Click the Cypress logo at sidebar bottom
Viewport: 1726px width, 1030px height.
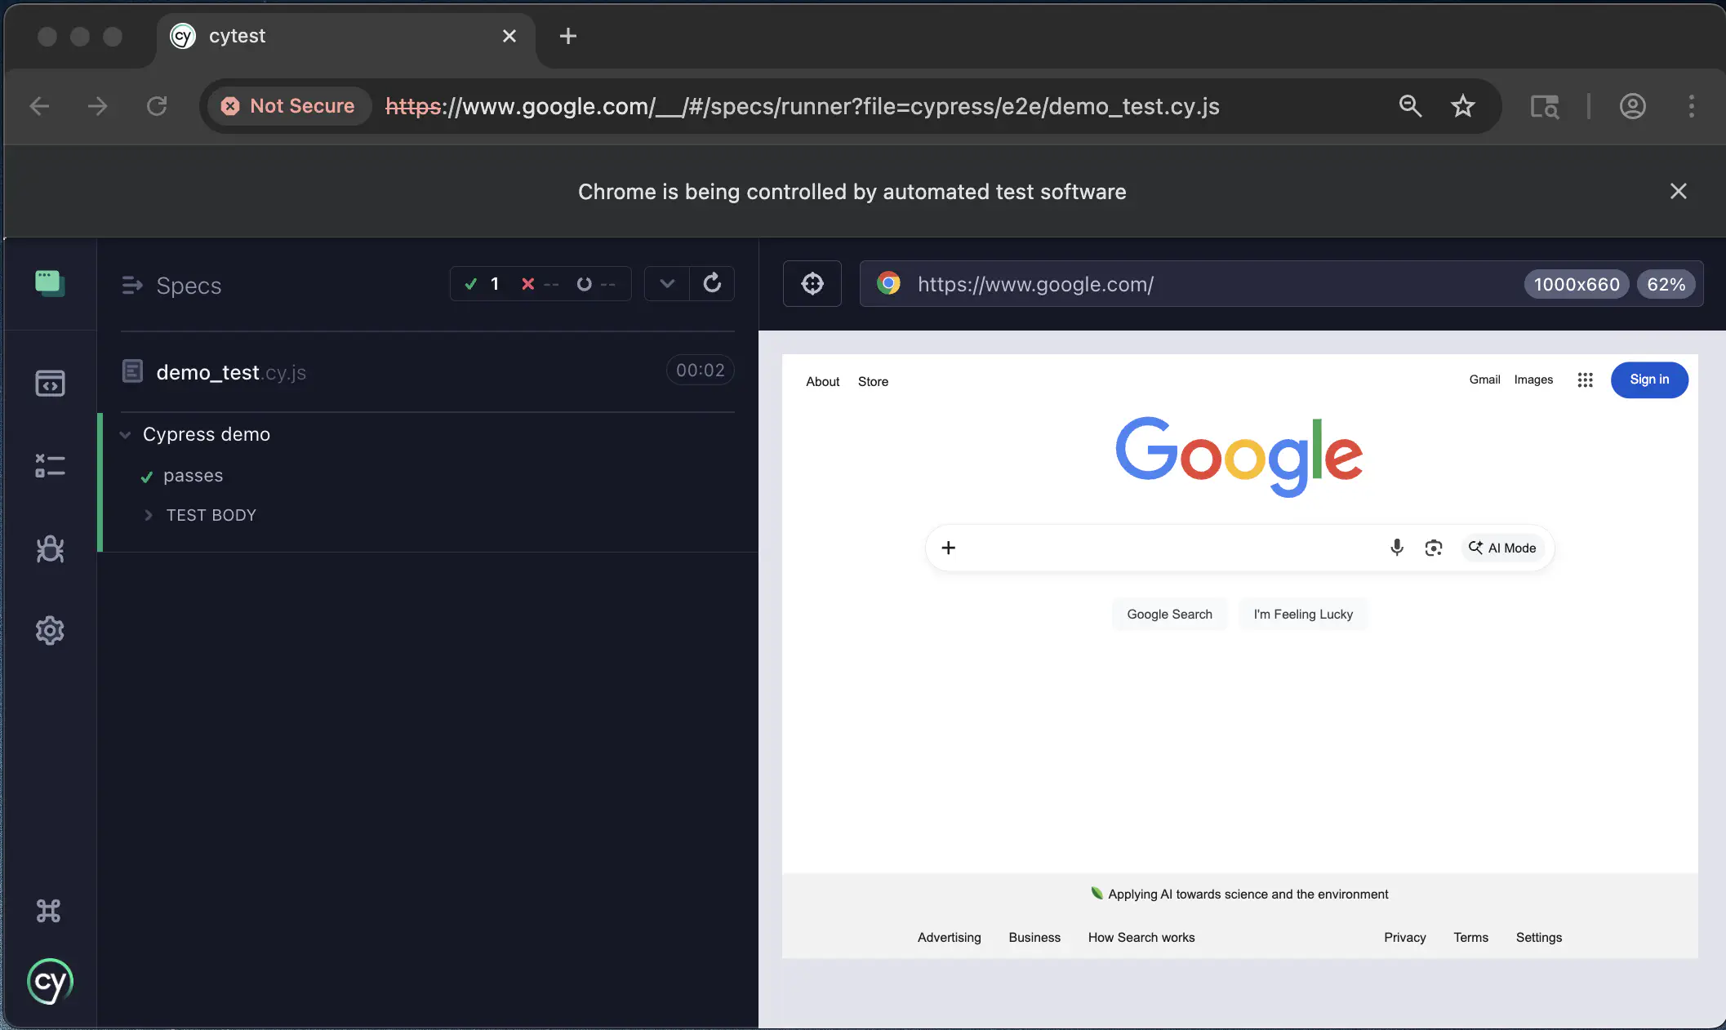pos(50,982)
